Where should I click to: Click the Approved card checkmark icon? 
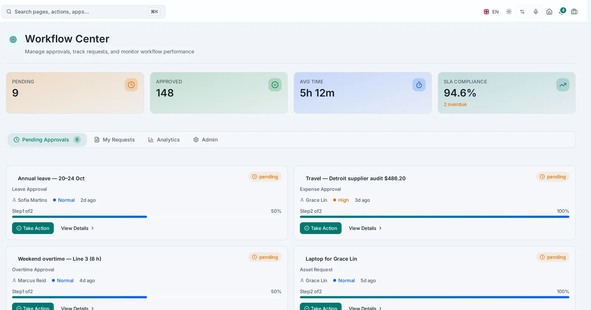(x=275, y=85)
